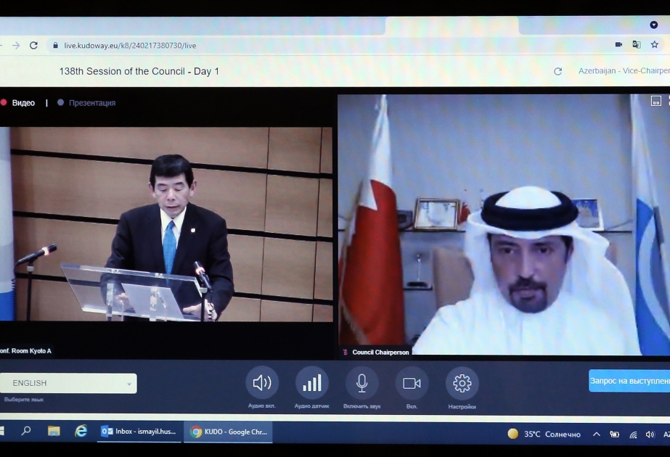Reload the page in Chrome

(x=34, y=45)
